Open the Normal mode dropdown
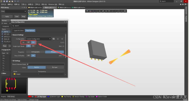This screenshot has height=101, width=189. [x=6, y=21]
